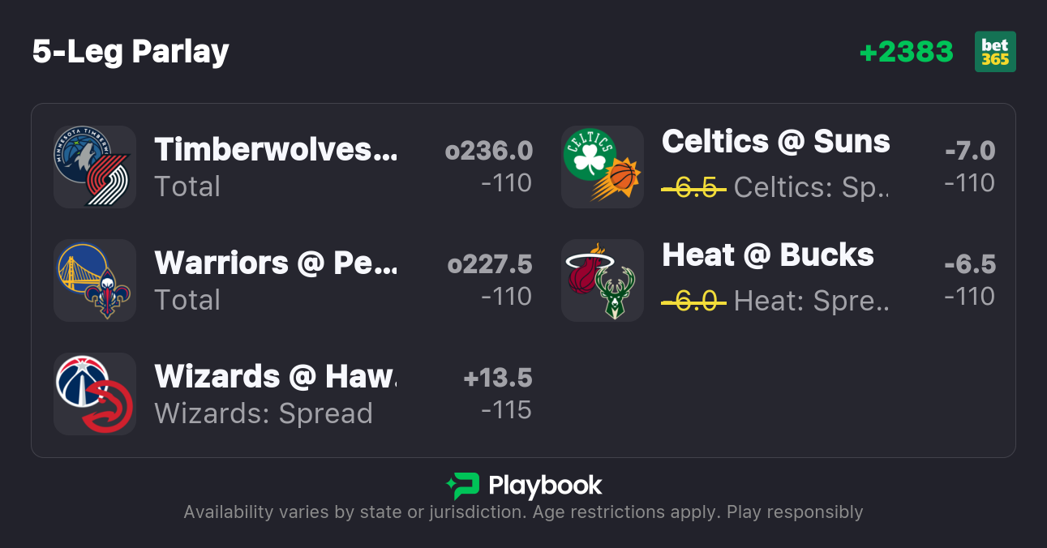This screenshot has width=1047, height=548.
Task: Open the Playbook brand name link
Action: click(545, 486)
